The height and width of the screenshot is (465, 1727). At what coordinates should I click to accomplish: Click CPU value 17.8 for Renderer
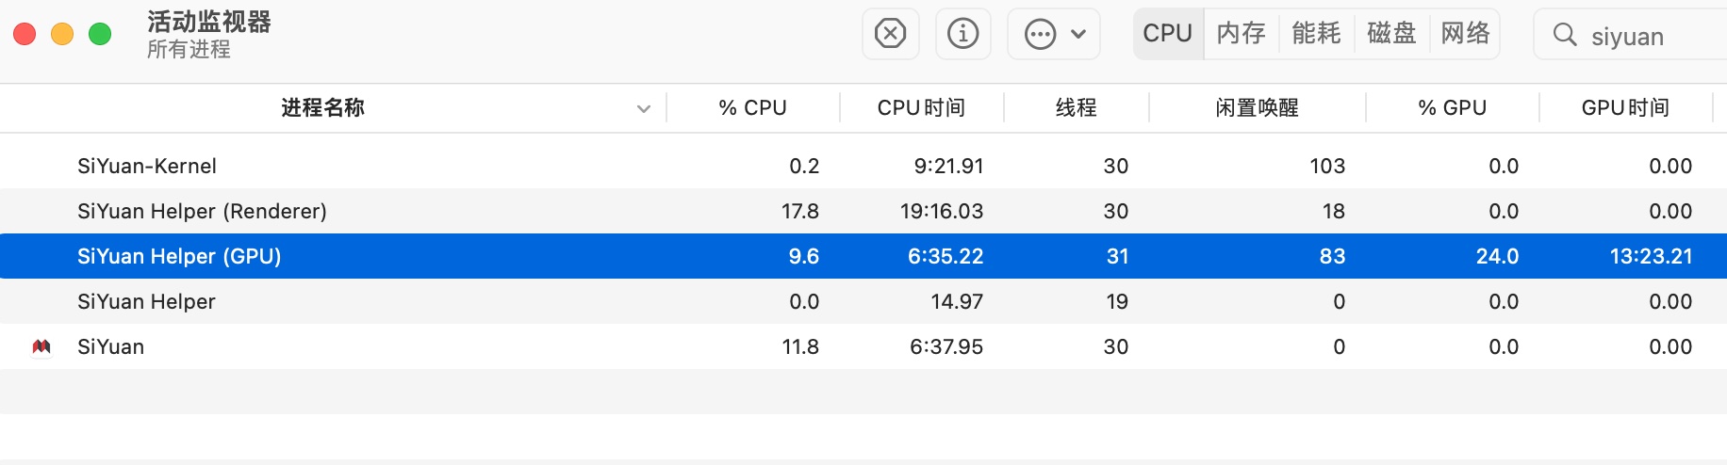pos(799,211)
